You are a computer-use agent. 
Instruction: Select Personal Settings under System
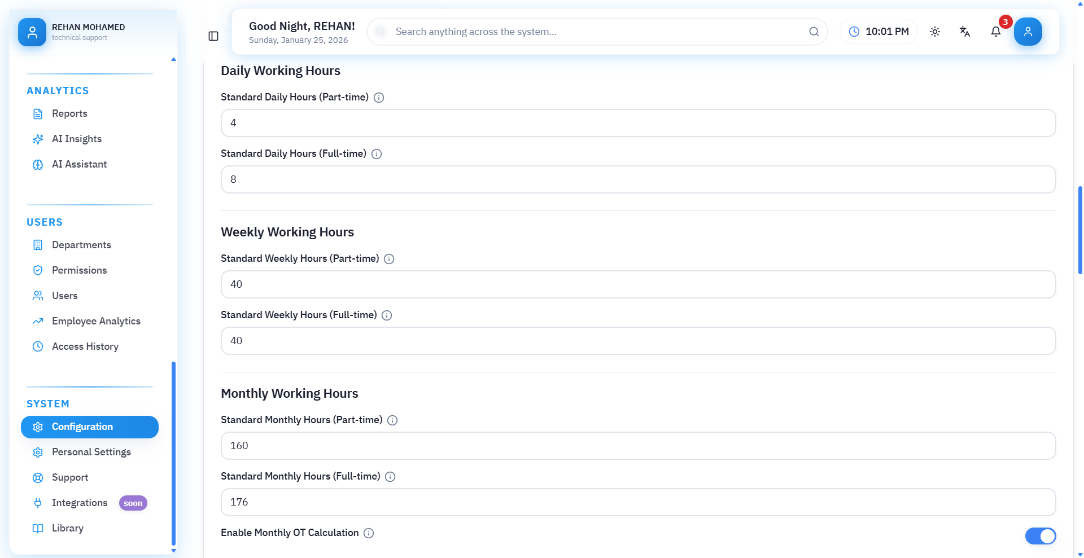click(91, 452)
